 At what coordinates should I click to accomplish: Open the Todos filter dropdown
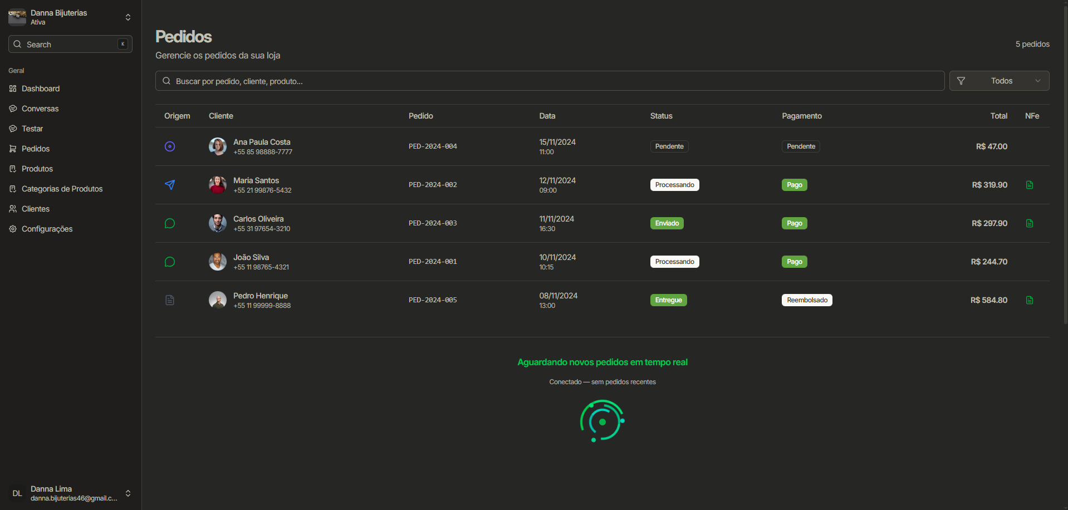pos(1000,81)
